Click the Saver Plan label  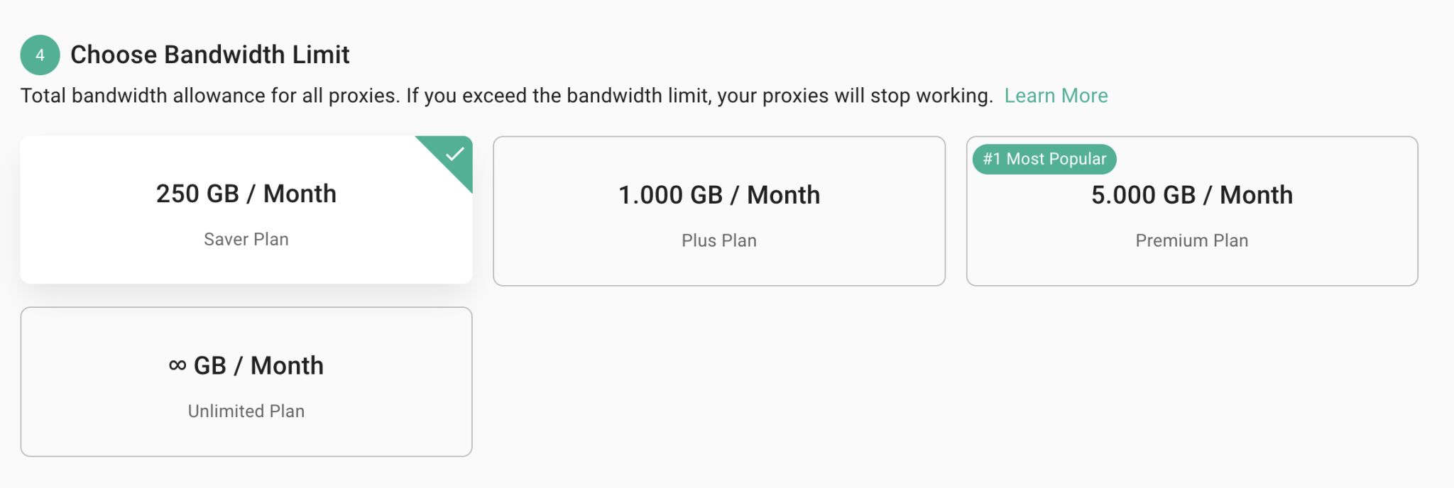246,240
